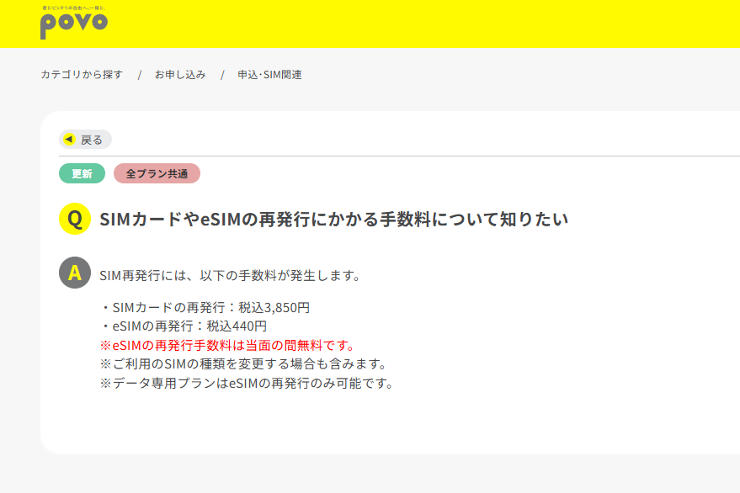This screenshot has width=740, height=493.
Task: Click the question title about SIM再発行 手数料
Action: 333,220
